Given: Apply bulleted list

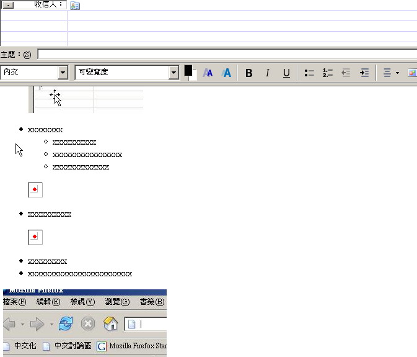Looking at the screenshot, I should point(309,73).
